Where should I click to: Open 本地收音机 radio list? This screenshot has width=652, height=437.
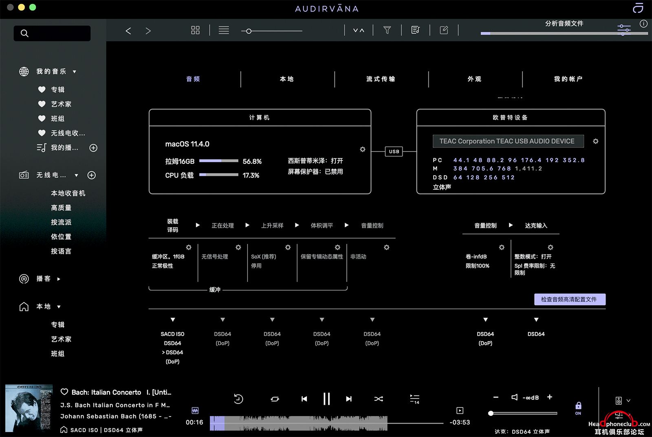68,193
